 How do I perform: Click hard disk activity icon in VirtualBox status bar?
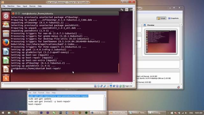(95, 86)
